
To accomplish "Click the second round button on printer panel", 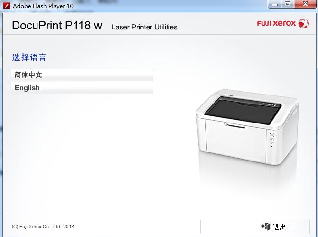I will click(272, 140).
